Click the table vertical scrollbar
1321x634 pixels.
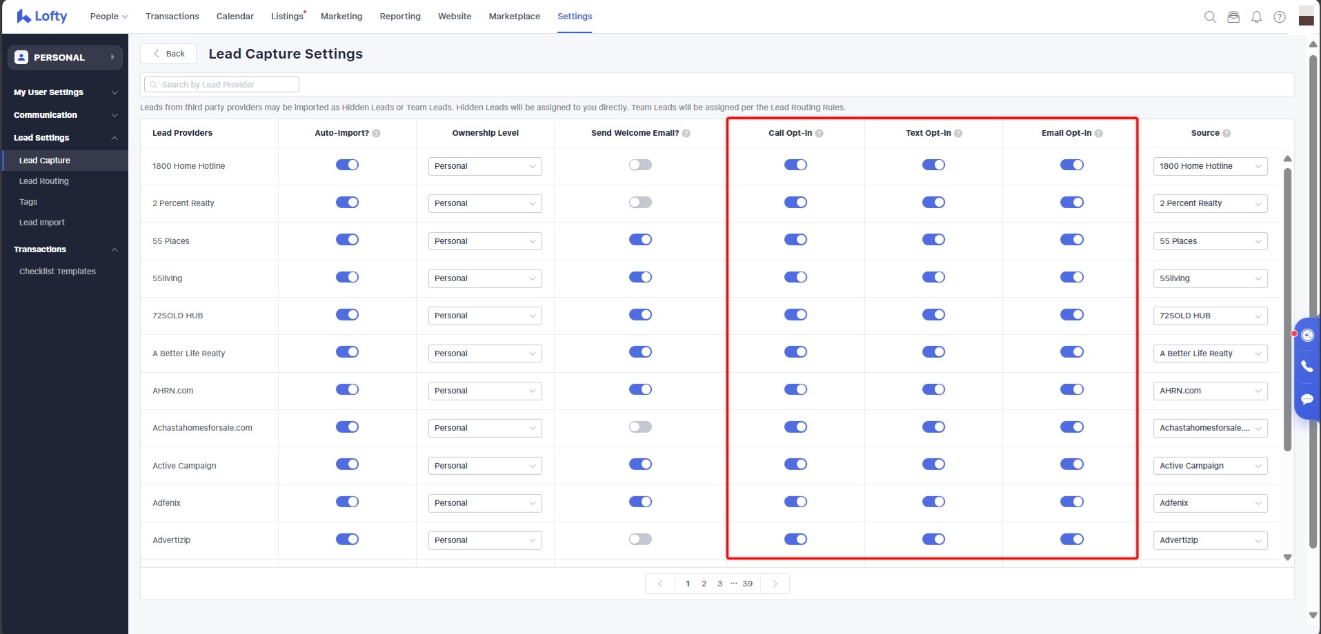click(1287, 309)
